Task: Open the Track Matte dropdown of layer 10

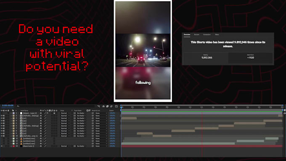Action: [81, 136]
